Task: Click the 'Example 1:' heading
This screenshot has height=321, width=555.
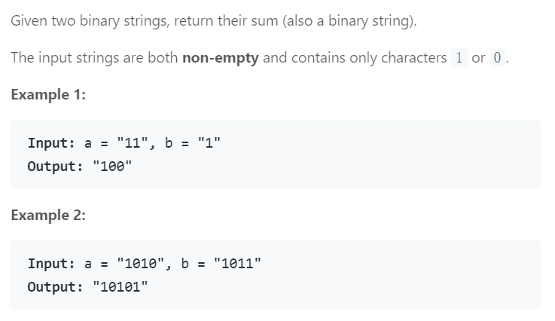Action: (48, 95)
